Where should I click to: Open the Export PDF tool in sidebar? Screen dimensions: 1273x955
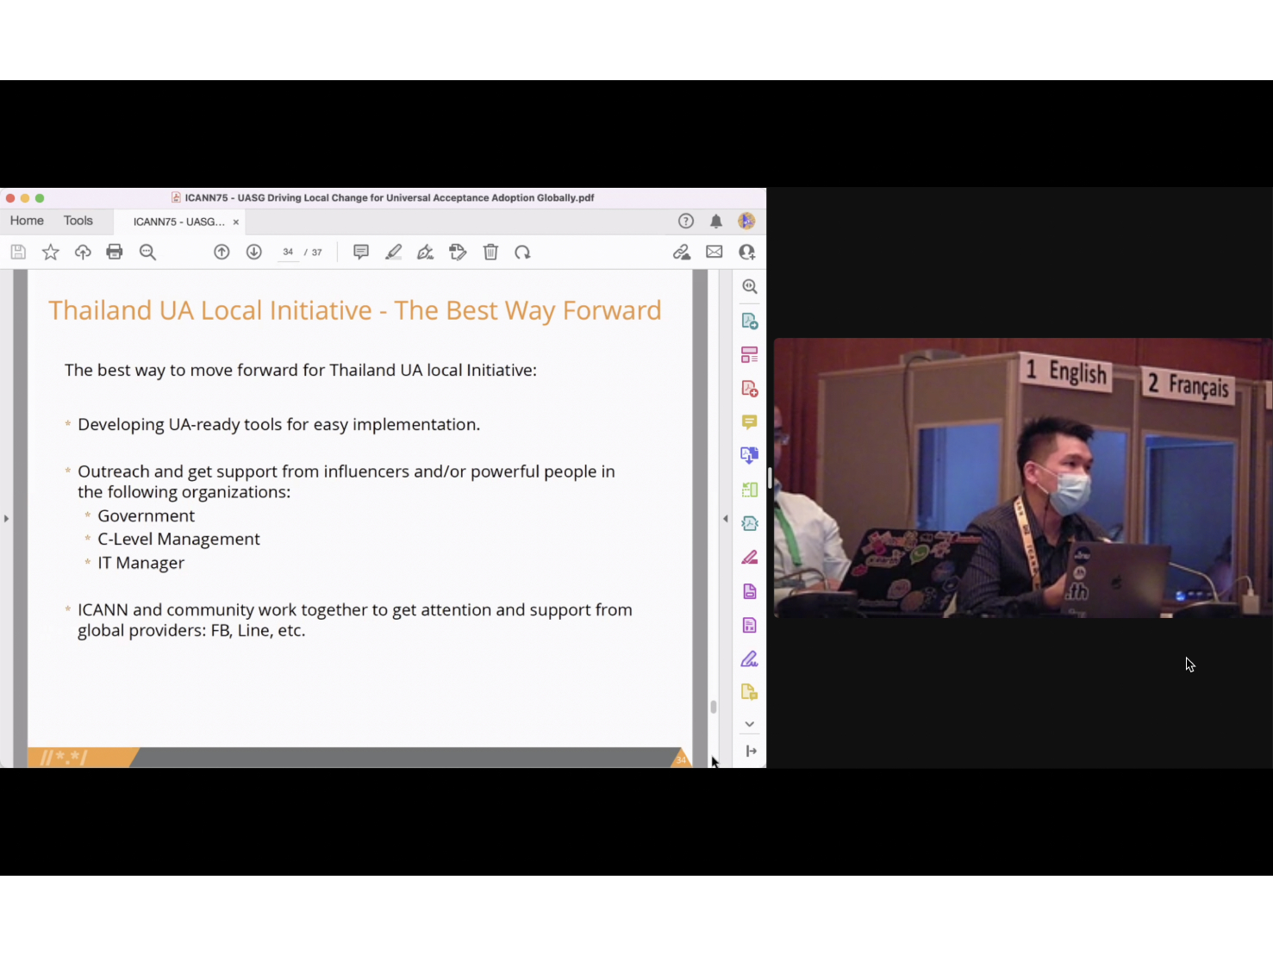[750, 321]
